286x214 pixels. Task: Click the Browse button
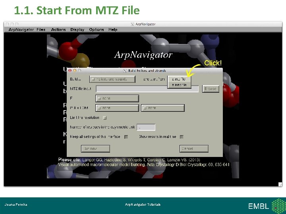point(211,89)
